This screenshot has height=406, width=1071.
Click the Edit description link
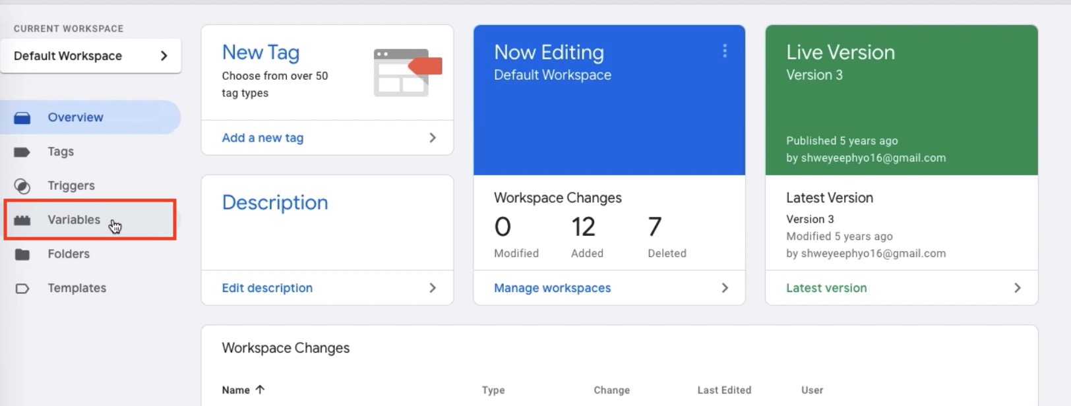[x=267, y=288]
